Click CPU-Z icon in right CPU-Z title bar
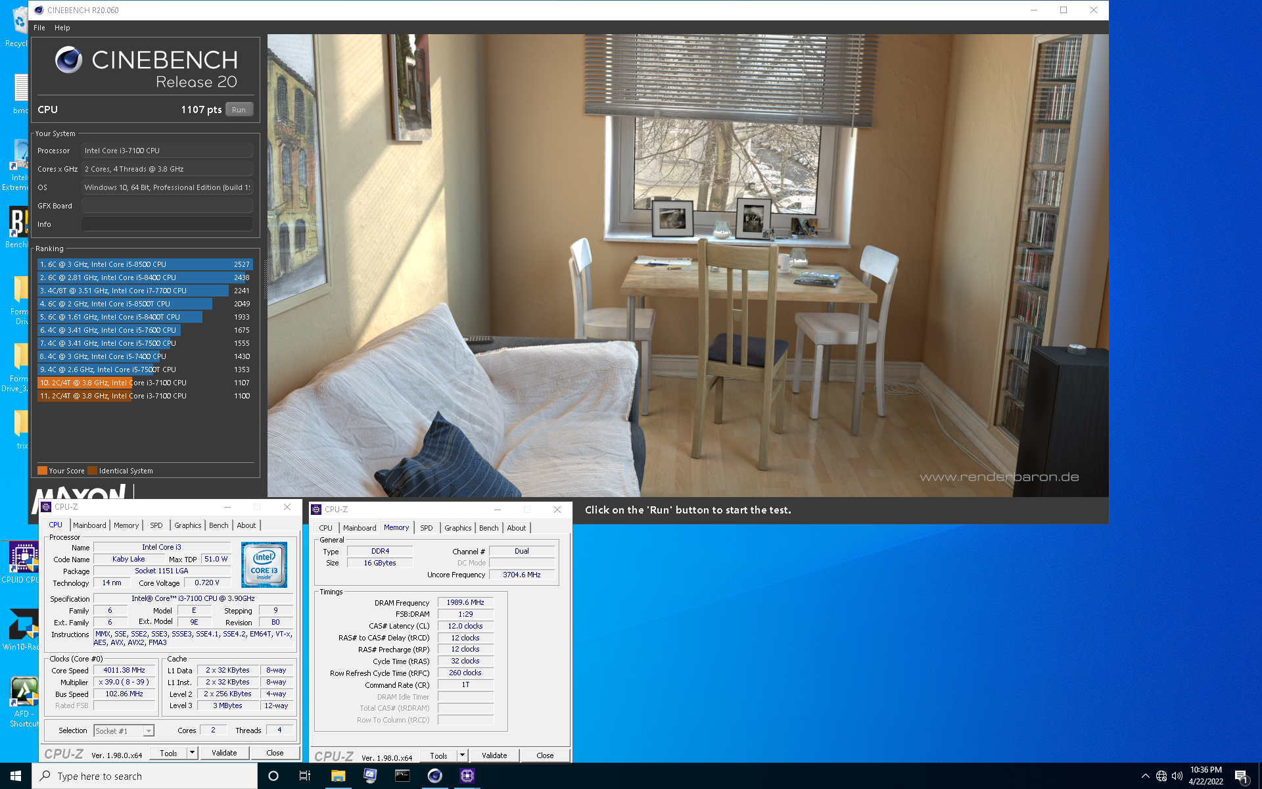1262x789 pixels. click(x=316, y=510)
